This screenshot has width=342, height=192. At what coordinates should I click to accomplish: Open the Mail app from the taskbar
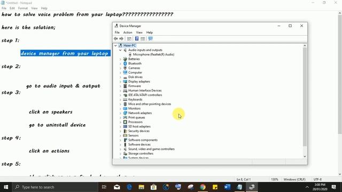click(x=117, y=187)
